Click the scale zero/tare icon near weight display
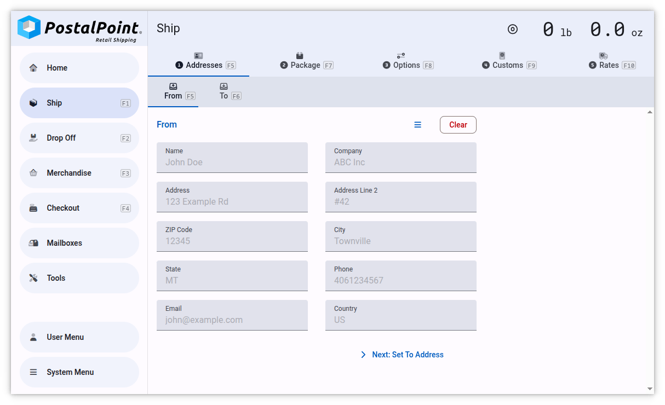The height and width of the screenshot is (405, 665). [x=512, y=30]
